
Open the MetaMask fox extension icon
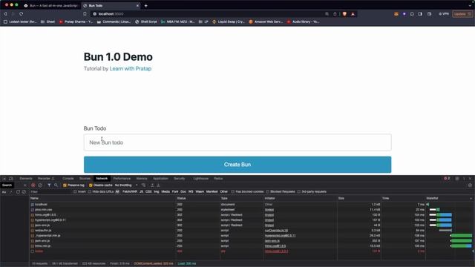(x=396, y=14)
